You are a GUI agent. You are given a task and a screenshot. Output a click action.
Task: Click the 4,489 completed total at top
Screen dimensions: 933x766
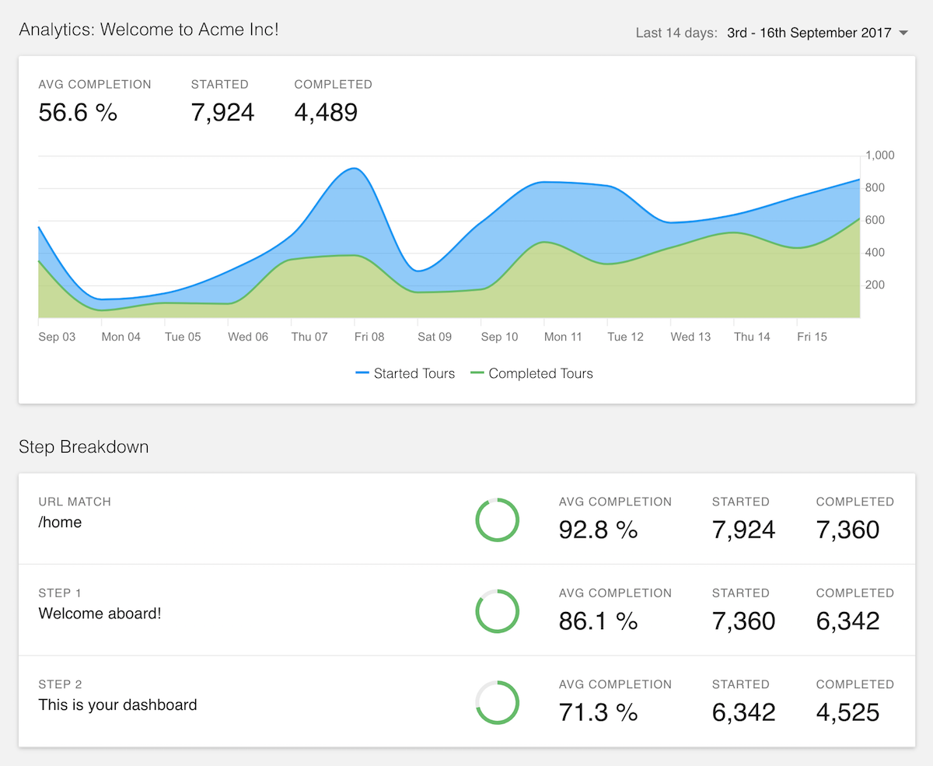[326, 113]
